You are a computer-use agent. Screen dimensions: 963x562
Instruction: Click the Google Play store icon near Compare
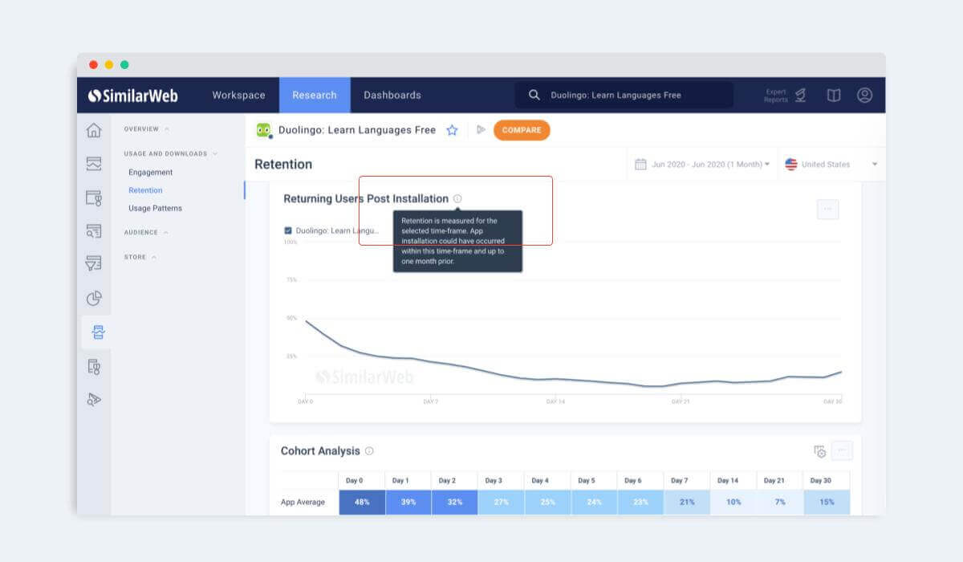pos(481,130)
